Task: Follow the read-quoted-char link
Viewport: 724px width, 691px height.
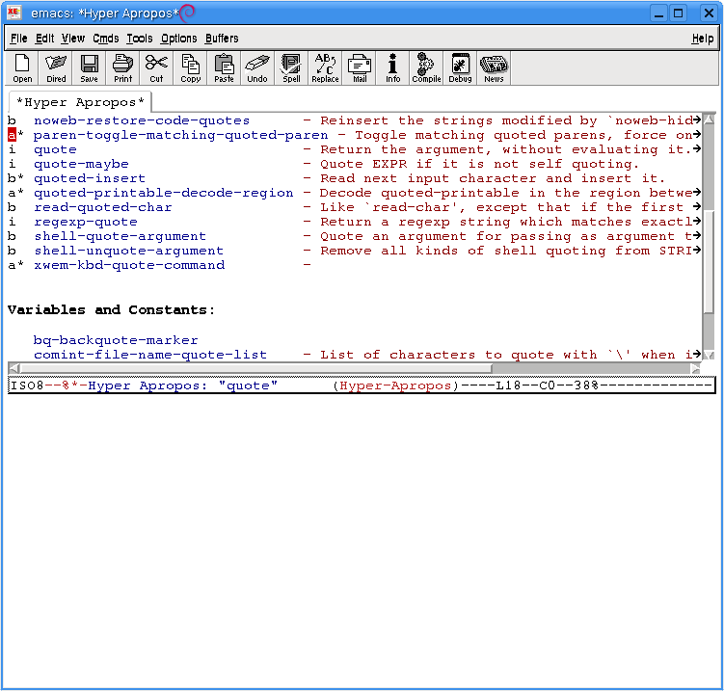Action: tap(103, 208)
